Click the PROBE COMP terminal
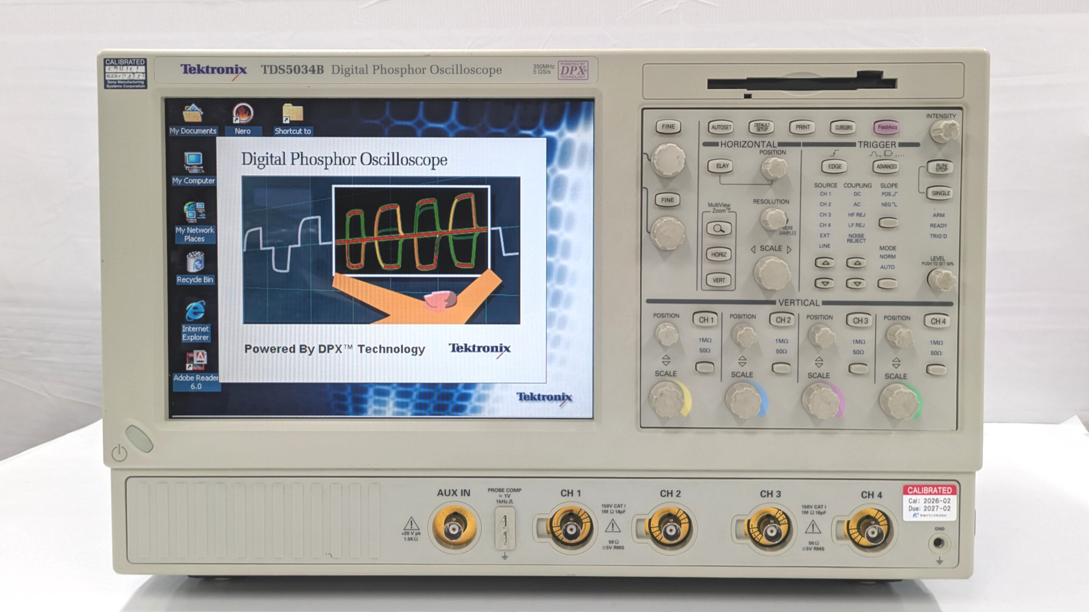 505,529
